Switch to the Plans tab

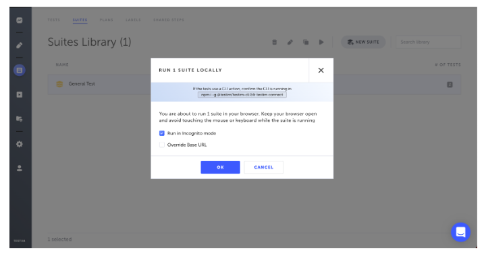(x=107, y=20)
